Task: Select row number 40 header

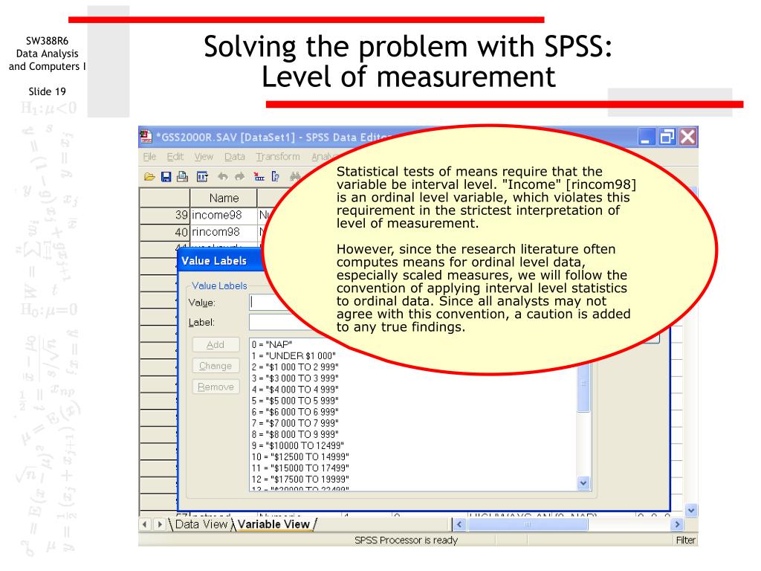Action: (x=164, y=232)
